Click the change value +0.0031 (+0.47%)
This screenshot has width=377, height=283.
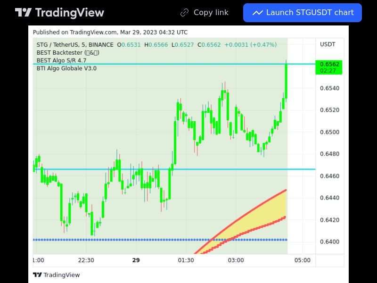click(251, 45)
